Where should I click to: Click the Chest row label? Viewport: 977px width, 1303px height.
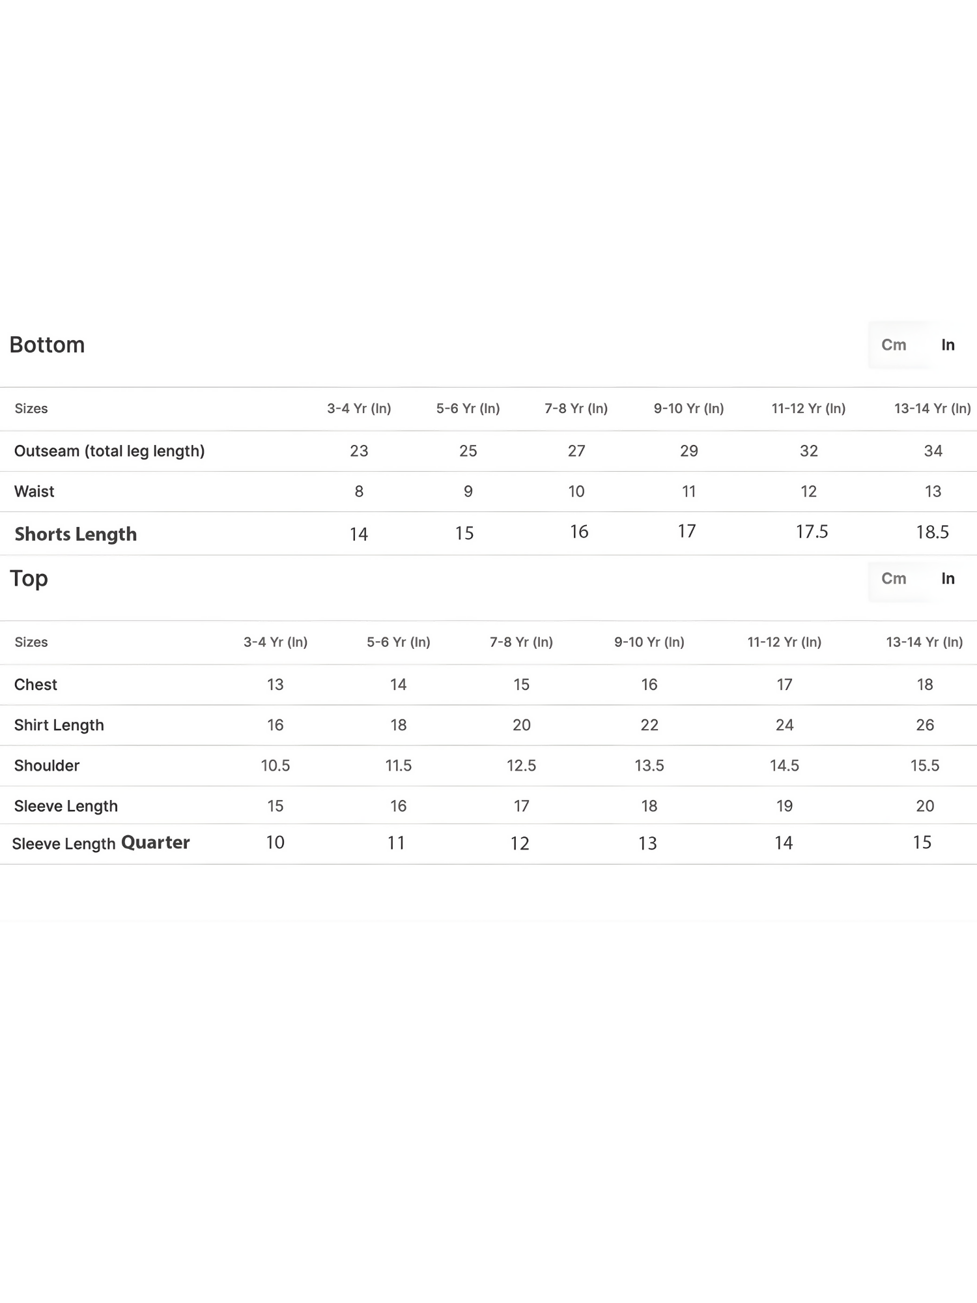tap(36, 685)
